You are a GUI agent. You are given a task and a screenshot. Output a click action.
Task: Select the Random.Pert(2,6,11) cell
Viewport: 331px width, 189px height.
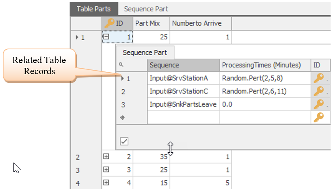coord(265,91)
